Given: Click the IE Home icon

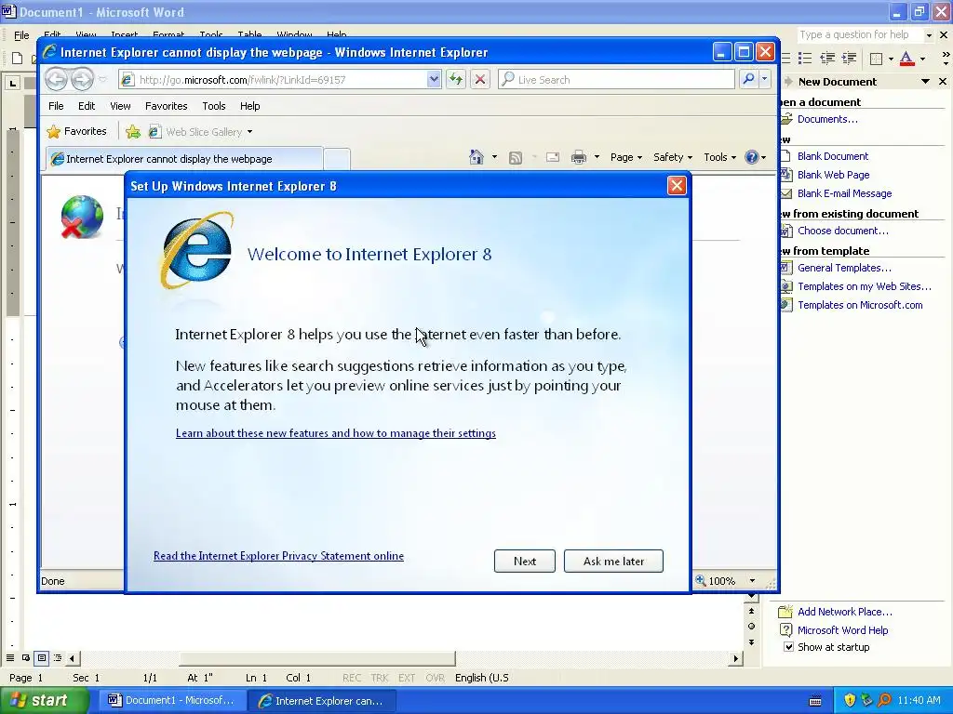Looking at the screenshot, I should (476, 157).
